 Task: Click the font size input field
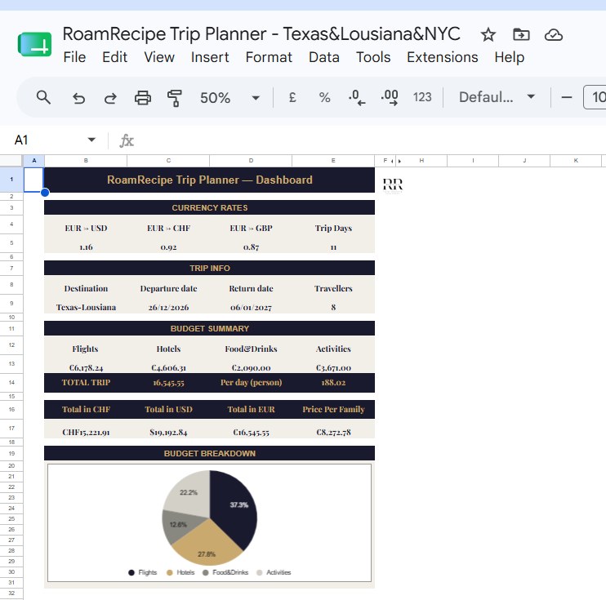pos(595,97)
